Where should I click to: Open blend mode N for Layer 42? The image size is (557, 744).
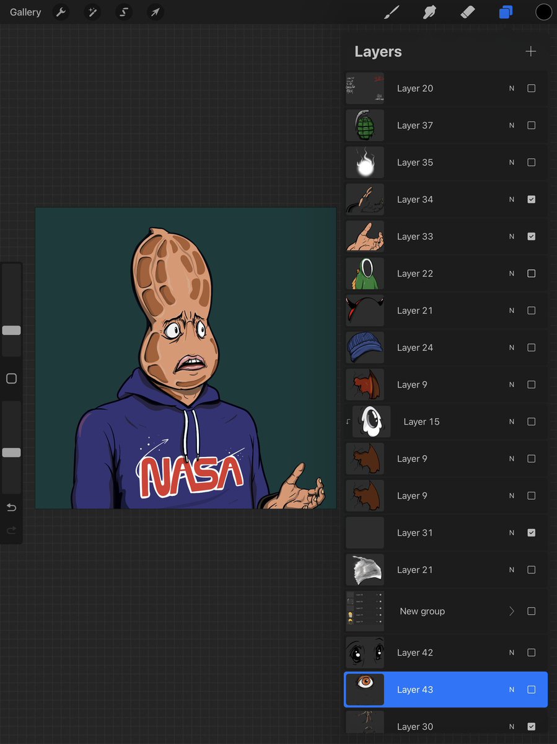tap(512, 653)
